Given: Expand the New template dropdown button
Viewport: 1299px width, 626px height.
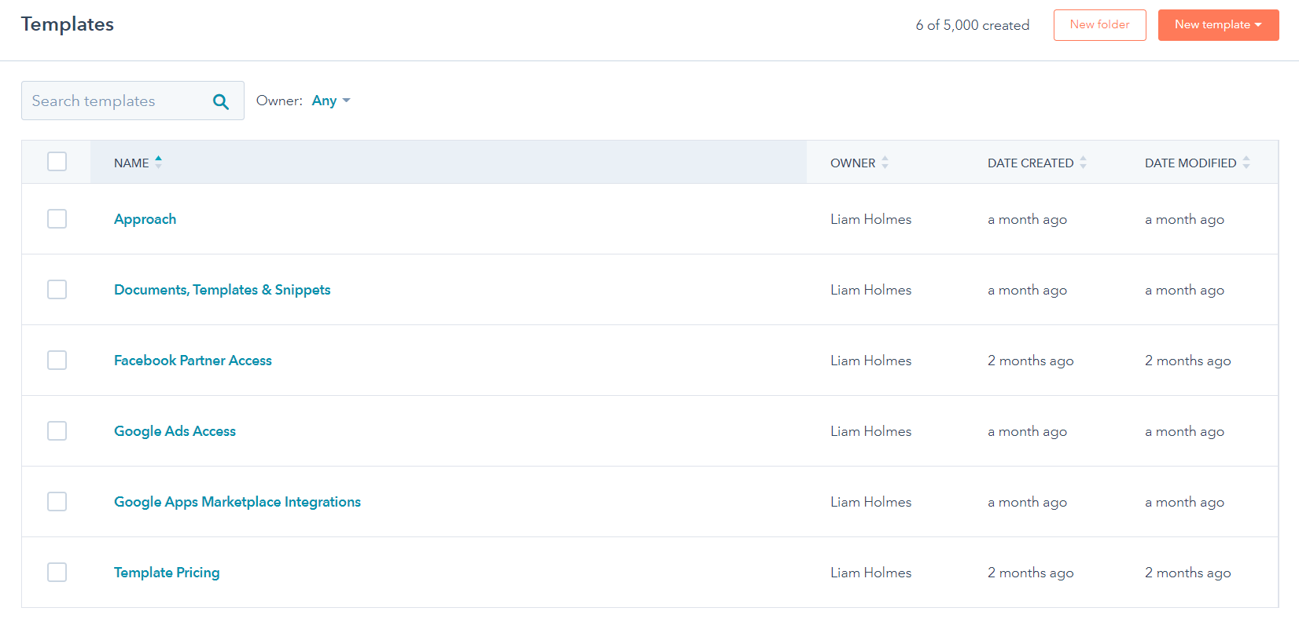Looking at the screenshot, I should pyautogui.click(x=1218, y=25).
